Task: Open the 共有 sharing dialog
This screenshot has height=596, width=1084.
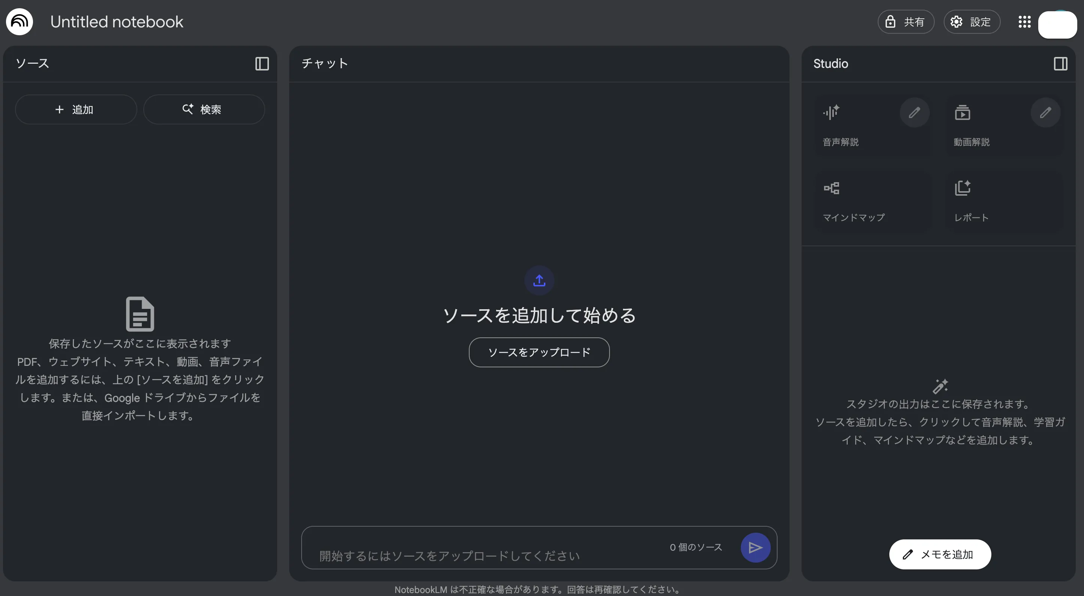Action: click(905, 21)
